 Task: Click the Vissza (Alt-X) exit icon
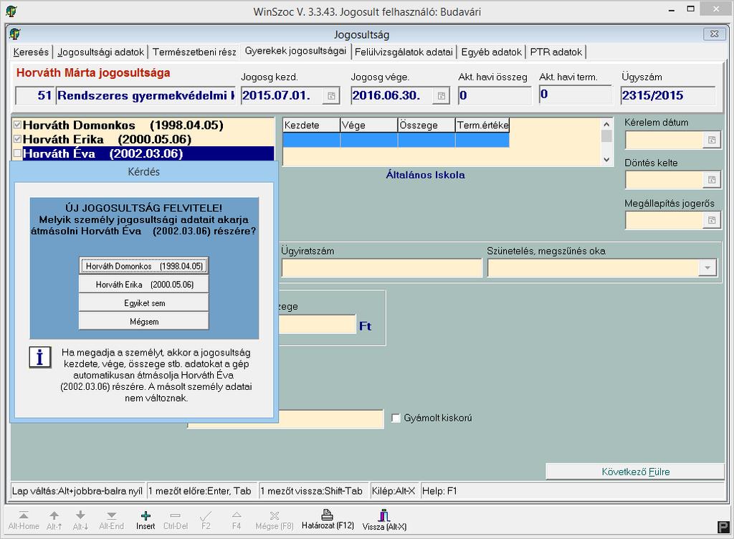384,515
